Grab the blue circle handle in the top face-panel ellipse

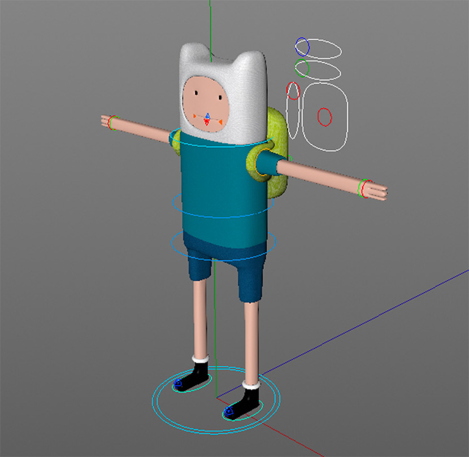tap(302, 47)
